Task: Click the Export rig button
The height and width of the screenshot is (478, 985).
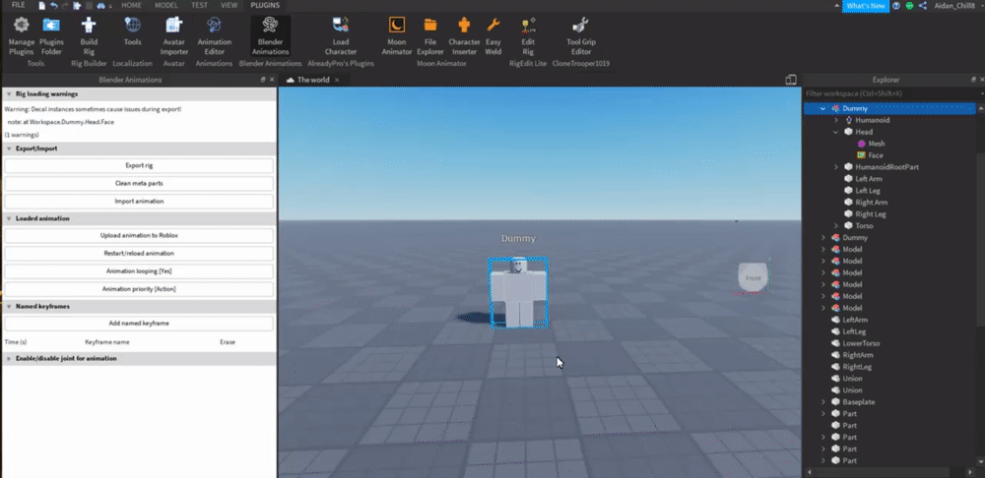Action: (139, 165)
